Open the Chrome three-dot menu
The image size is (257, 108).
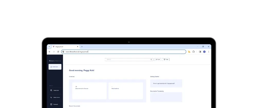(x=209, y=52)
